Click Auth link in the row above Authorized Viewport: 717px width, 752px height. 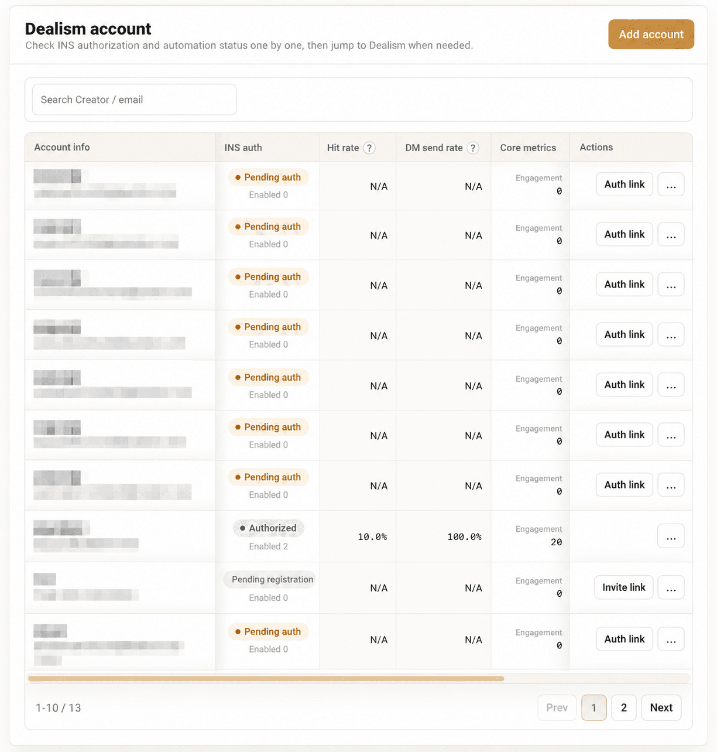[x=624, y=485]
